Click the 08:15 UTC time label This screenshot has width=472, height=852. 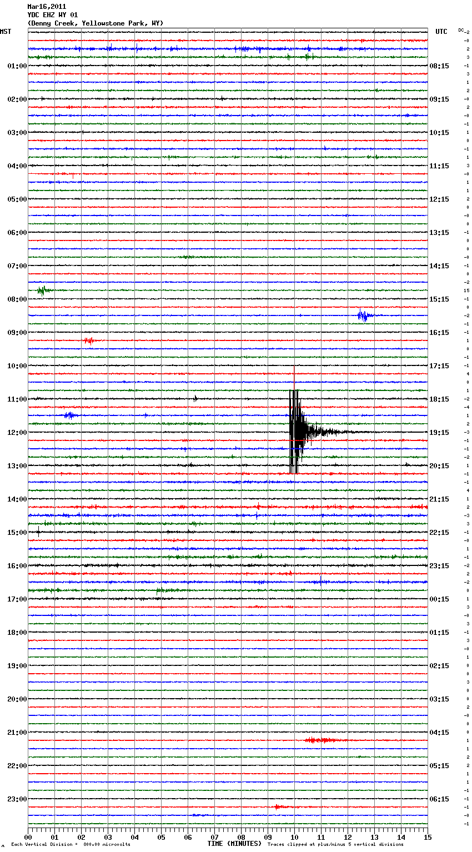[439, 66]
